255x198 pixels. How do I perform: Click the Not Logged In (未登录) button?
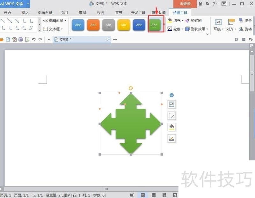point(185,4)
